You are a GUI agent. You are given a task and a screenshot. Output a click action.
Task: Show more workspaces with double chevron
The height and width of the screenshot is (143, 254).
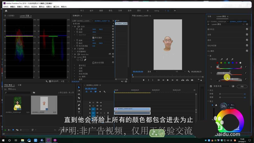pyautogui.click(x=175, y=11)
